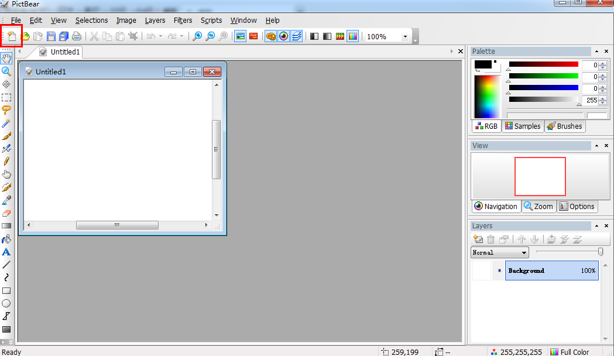Select the Line tool

pyautogui.click(x=6, y=265)
